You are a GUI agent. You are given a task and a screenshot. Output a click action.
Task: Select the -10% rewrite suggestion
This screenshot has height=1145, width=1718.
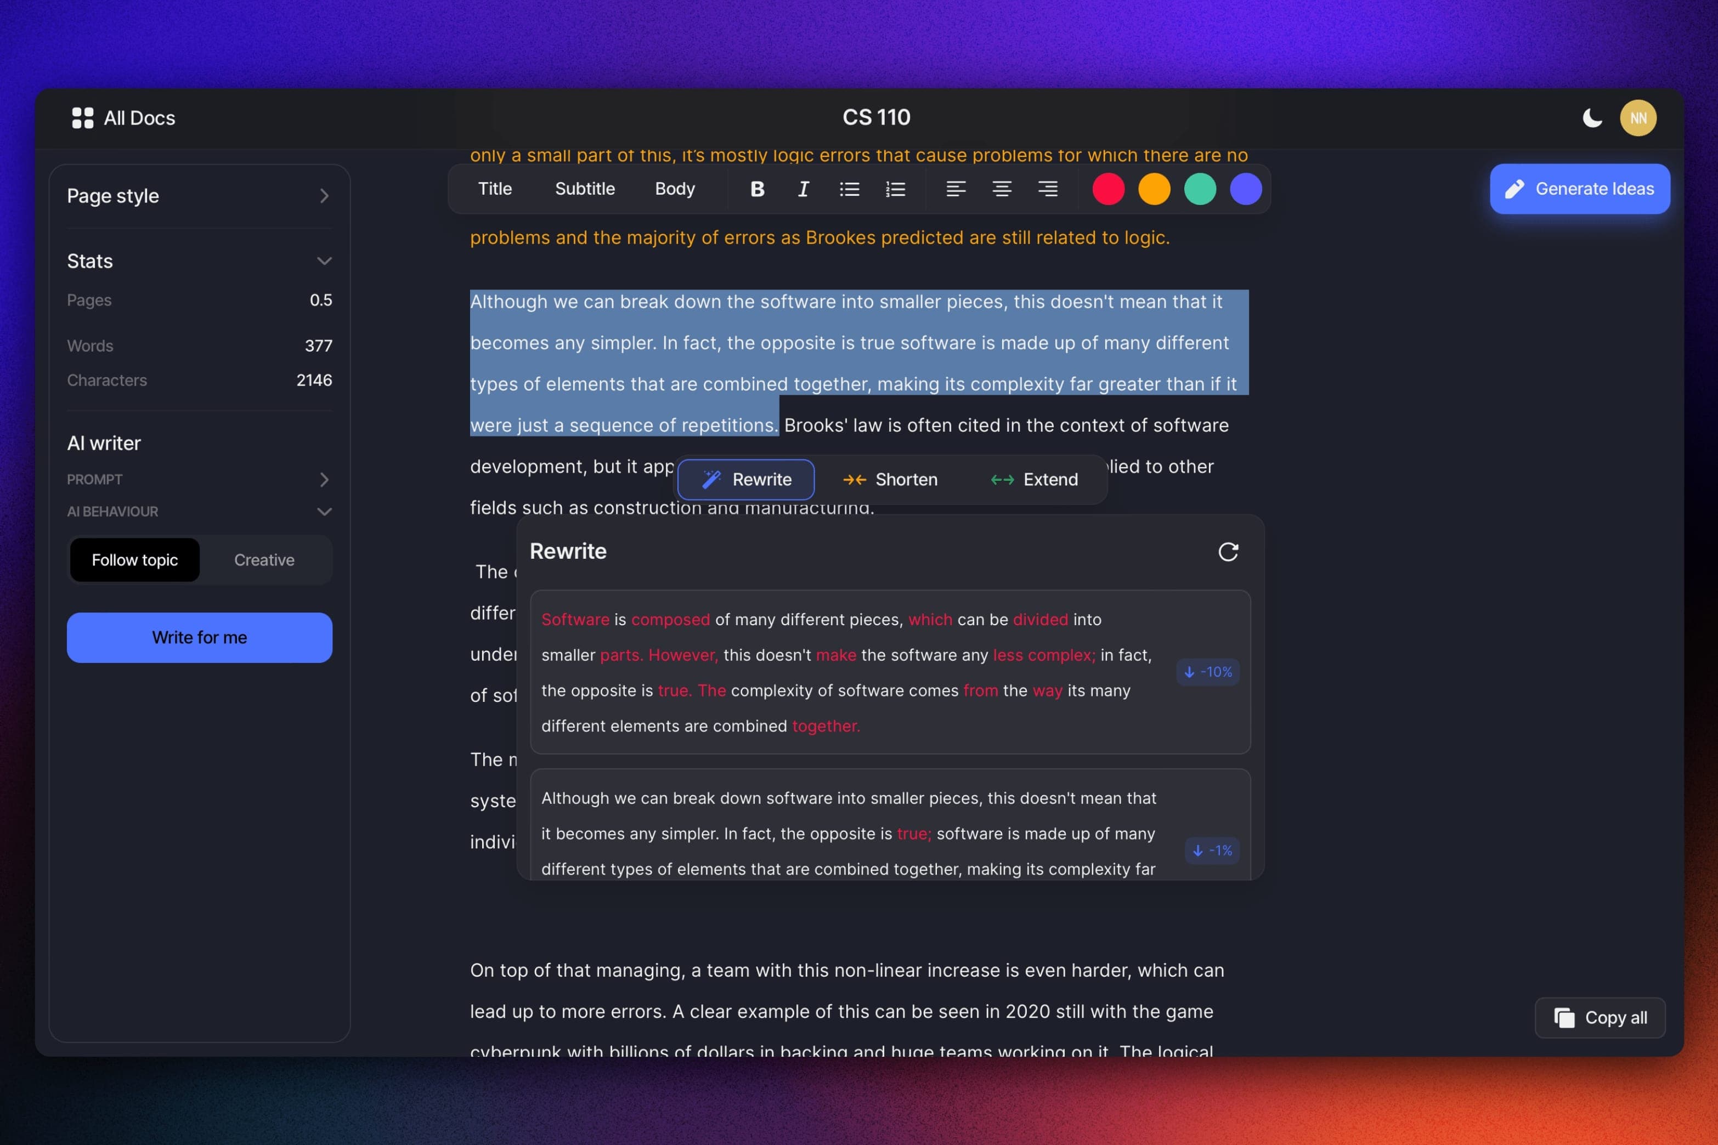[890, 672]
